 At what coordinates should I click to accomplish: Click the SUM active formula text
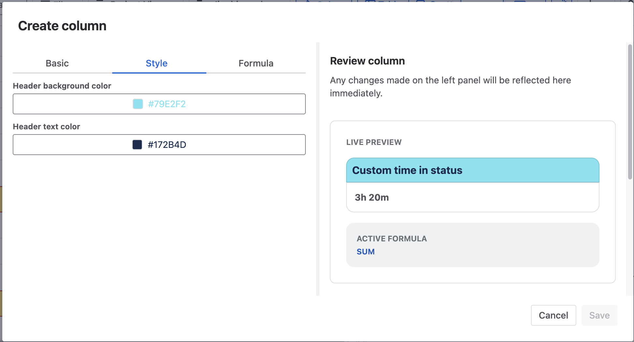(365, 252)
